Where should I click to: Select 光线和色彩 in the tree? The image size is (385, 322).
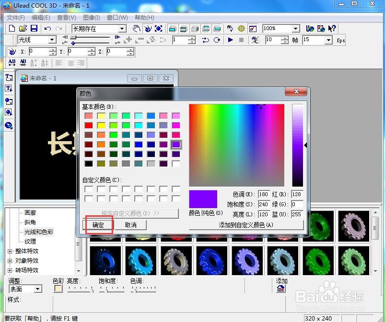coord(38,232)
